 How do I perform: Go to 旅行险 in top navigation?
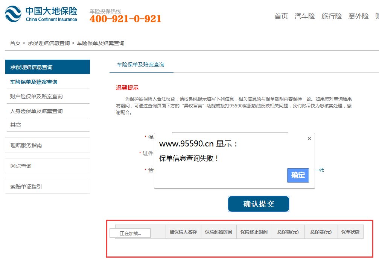pos(332,16)
